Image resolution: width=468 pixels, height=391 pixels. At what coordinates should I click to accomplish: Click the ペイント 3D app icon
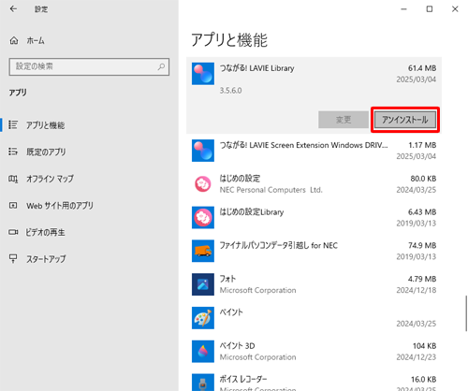[x=203, y=351]
